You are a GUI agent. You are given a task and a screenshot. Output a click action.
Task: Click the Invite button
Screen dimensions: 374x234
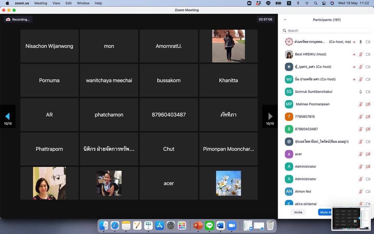(298, 212)
